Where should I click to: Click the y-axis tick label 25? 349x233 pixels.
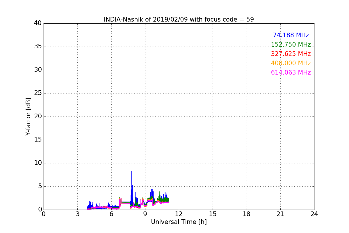coord(38,93)
